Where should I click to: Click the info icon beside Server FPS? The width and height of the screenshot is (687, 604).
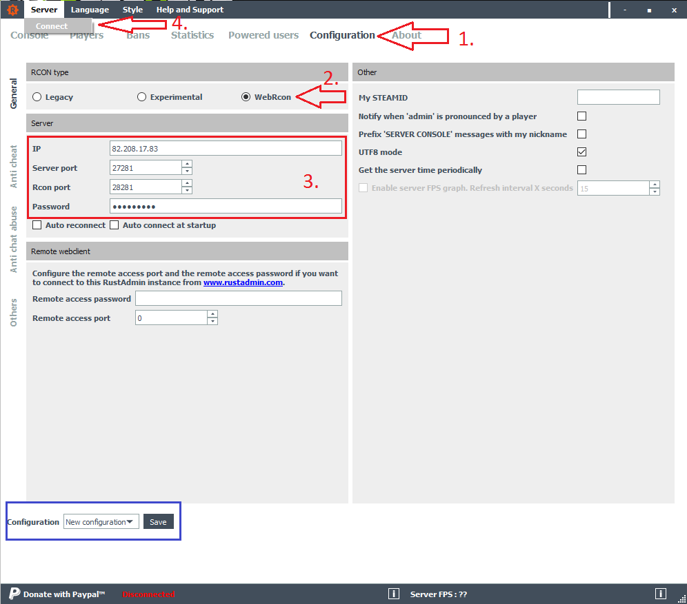pos(393,594)
